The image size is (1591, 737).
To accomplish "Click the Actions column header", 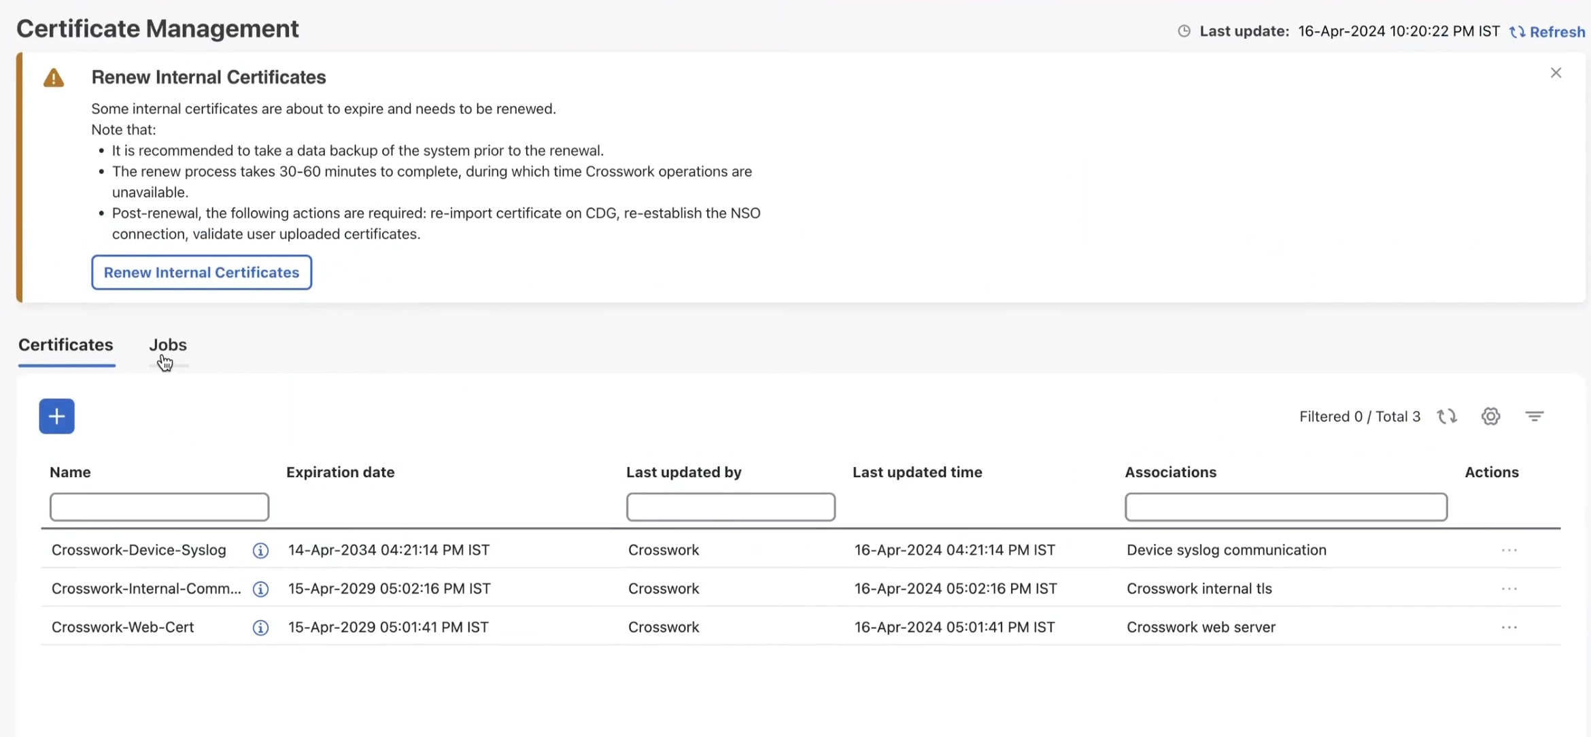I will coord(1491,472).
